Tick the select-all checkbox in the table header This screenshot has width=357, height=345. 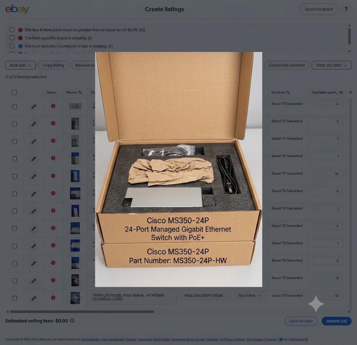coord(14,92)
